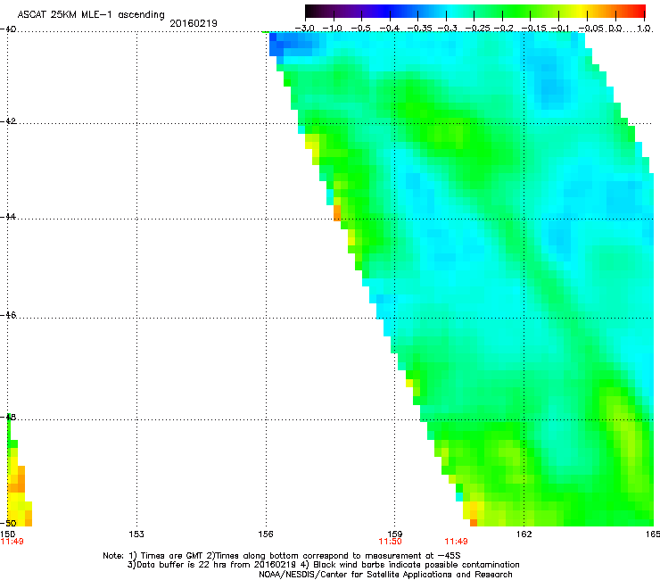The height and width of the screenshot is (580, 660).
Task: Click the -0.4 colorbar label
Action: 390,29
